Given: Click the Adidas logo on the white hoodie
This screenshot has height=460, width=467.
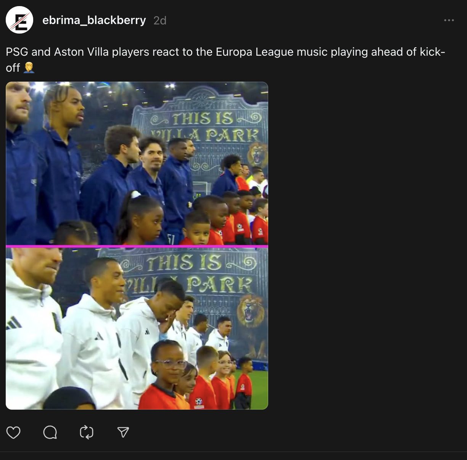Looking at the screenshot, I should (x=14, y=323).
